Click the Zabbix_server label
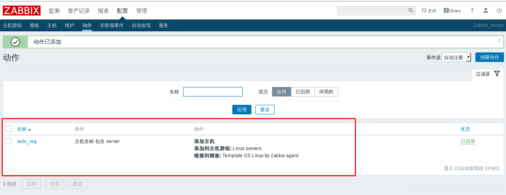This screenshot has height=195, width=506. tap(488, 25)
